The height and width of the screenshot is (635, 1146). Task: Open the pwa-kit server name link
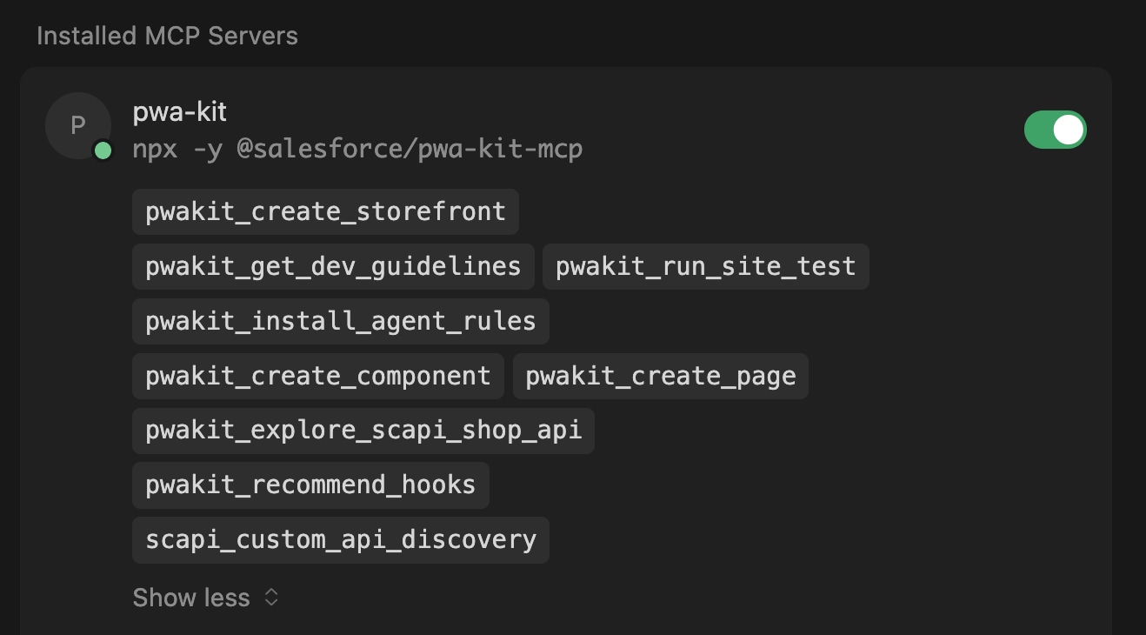[179, 111]
